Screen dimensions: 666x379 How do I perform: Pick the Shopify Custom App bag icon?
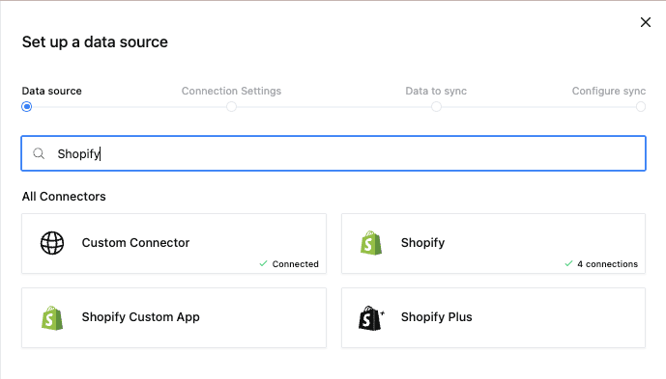(x=52, y=318)
